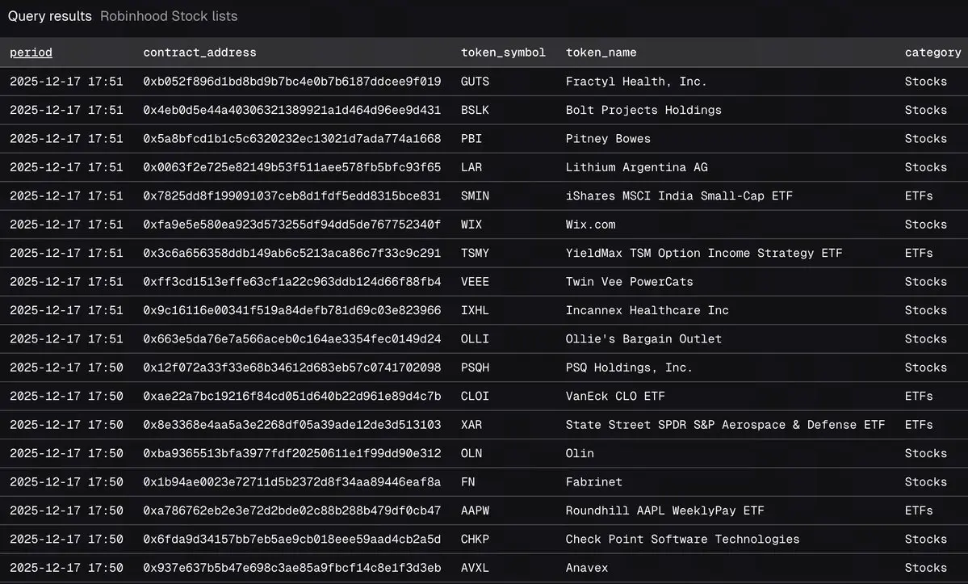Click the Ollie's Bargain Outlet name cell
The height and width of the screenshot is (584, 968).
[643, 339]
